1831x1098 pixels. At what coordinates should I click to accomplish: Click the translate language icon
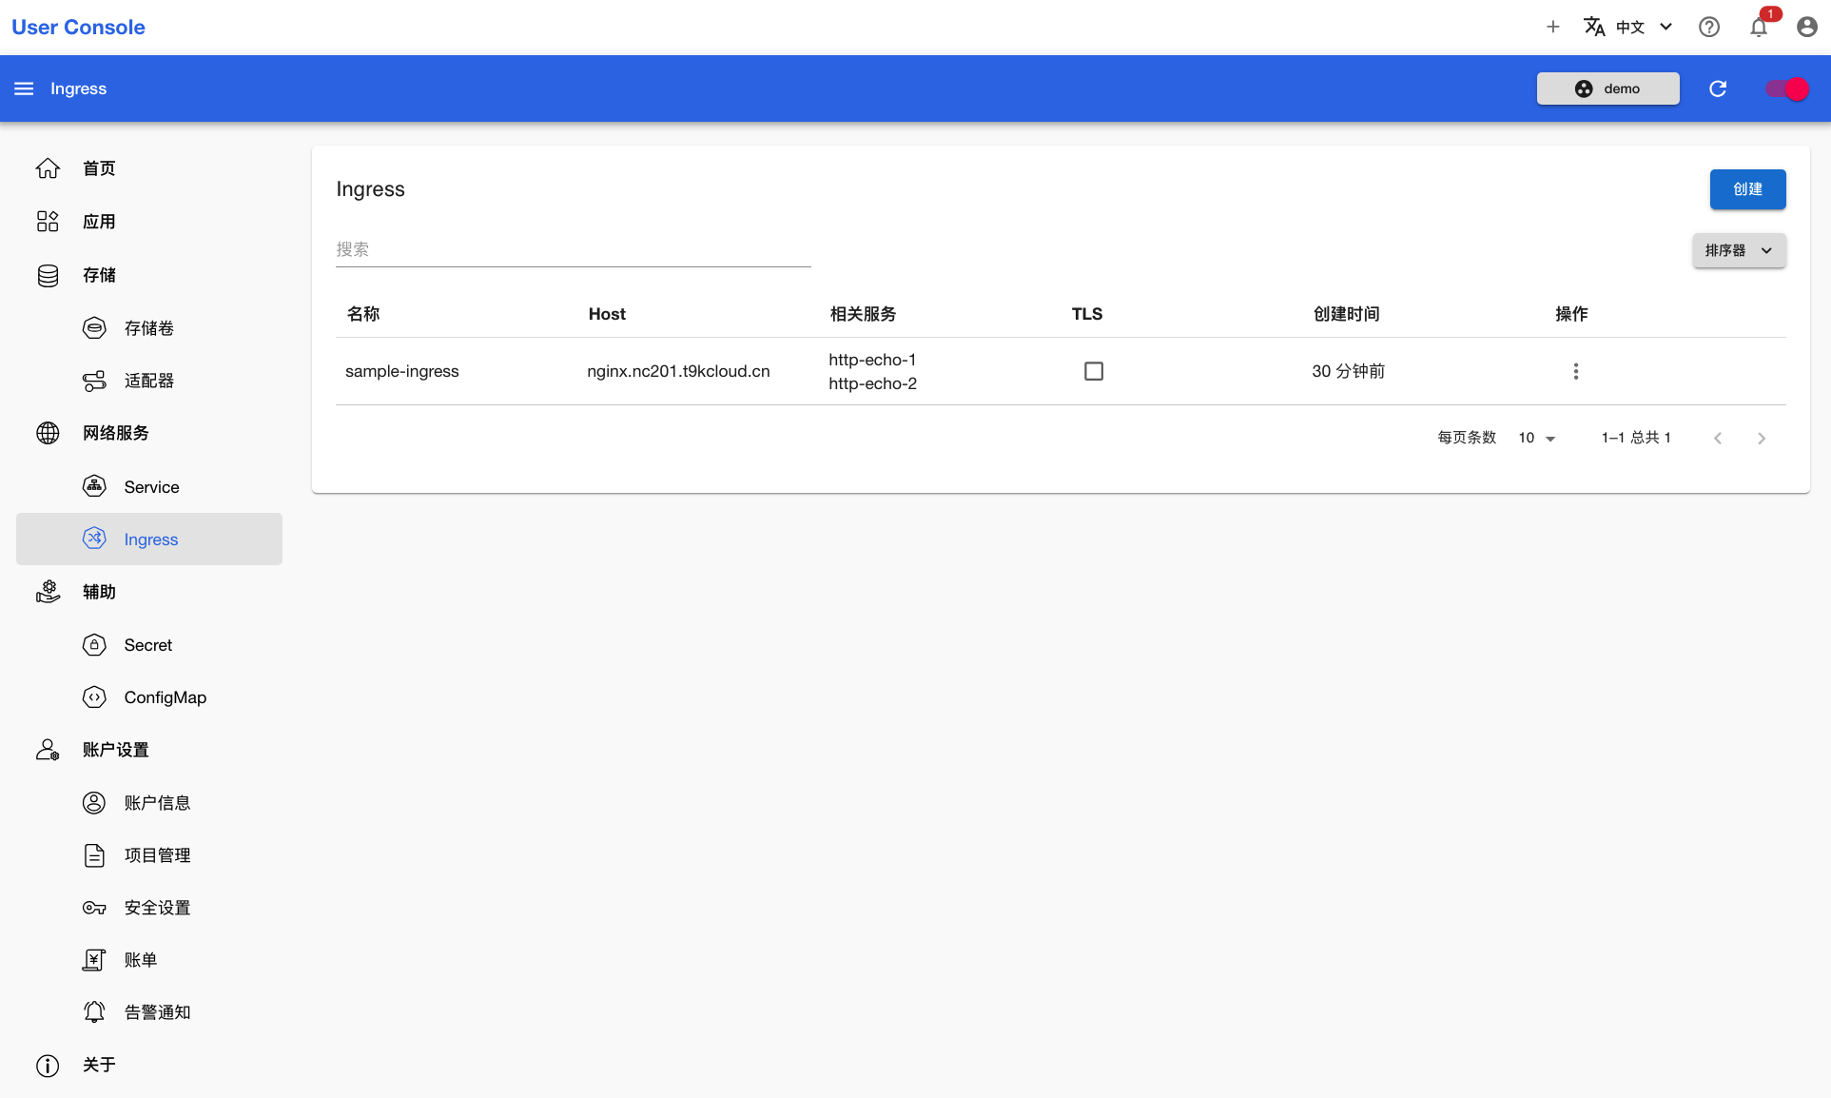coord(1594,27)
